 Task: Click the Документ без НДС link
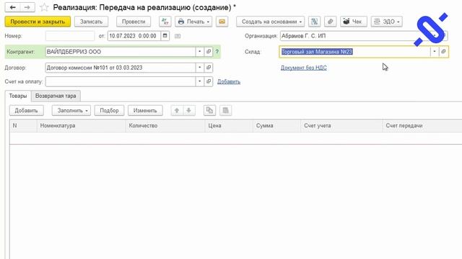pyautogui.click(x=303, y=68)
